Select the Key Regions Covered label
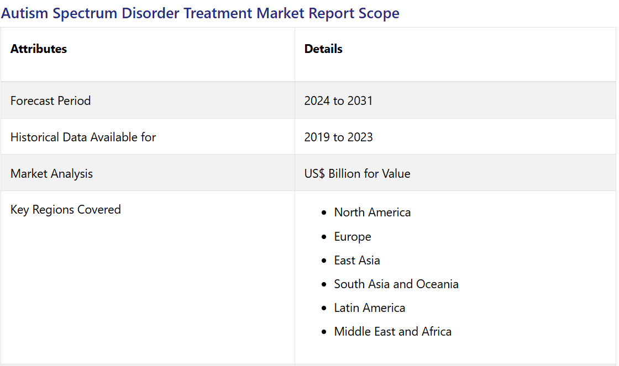 click(65, 210)
